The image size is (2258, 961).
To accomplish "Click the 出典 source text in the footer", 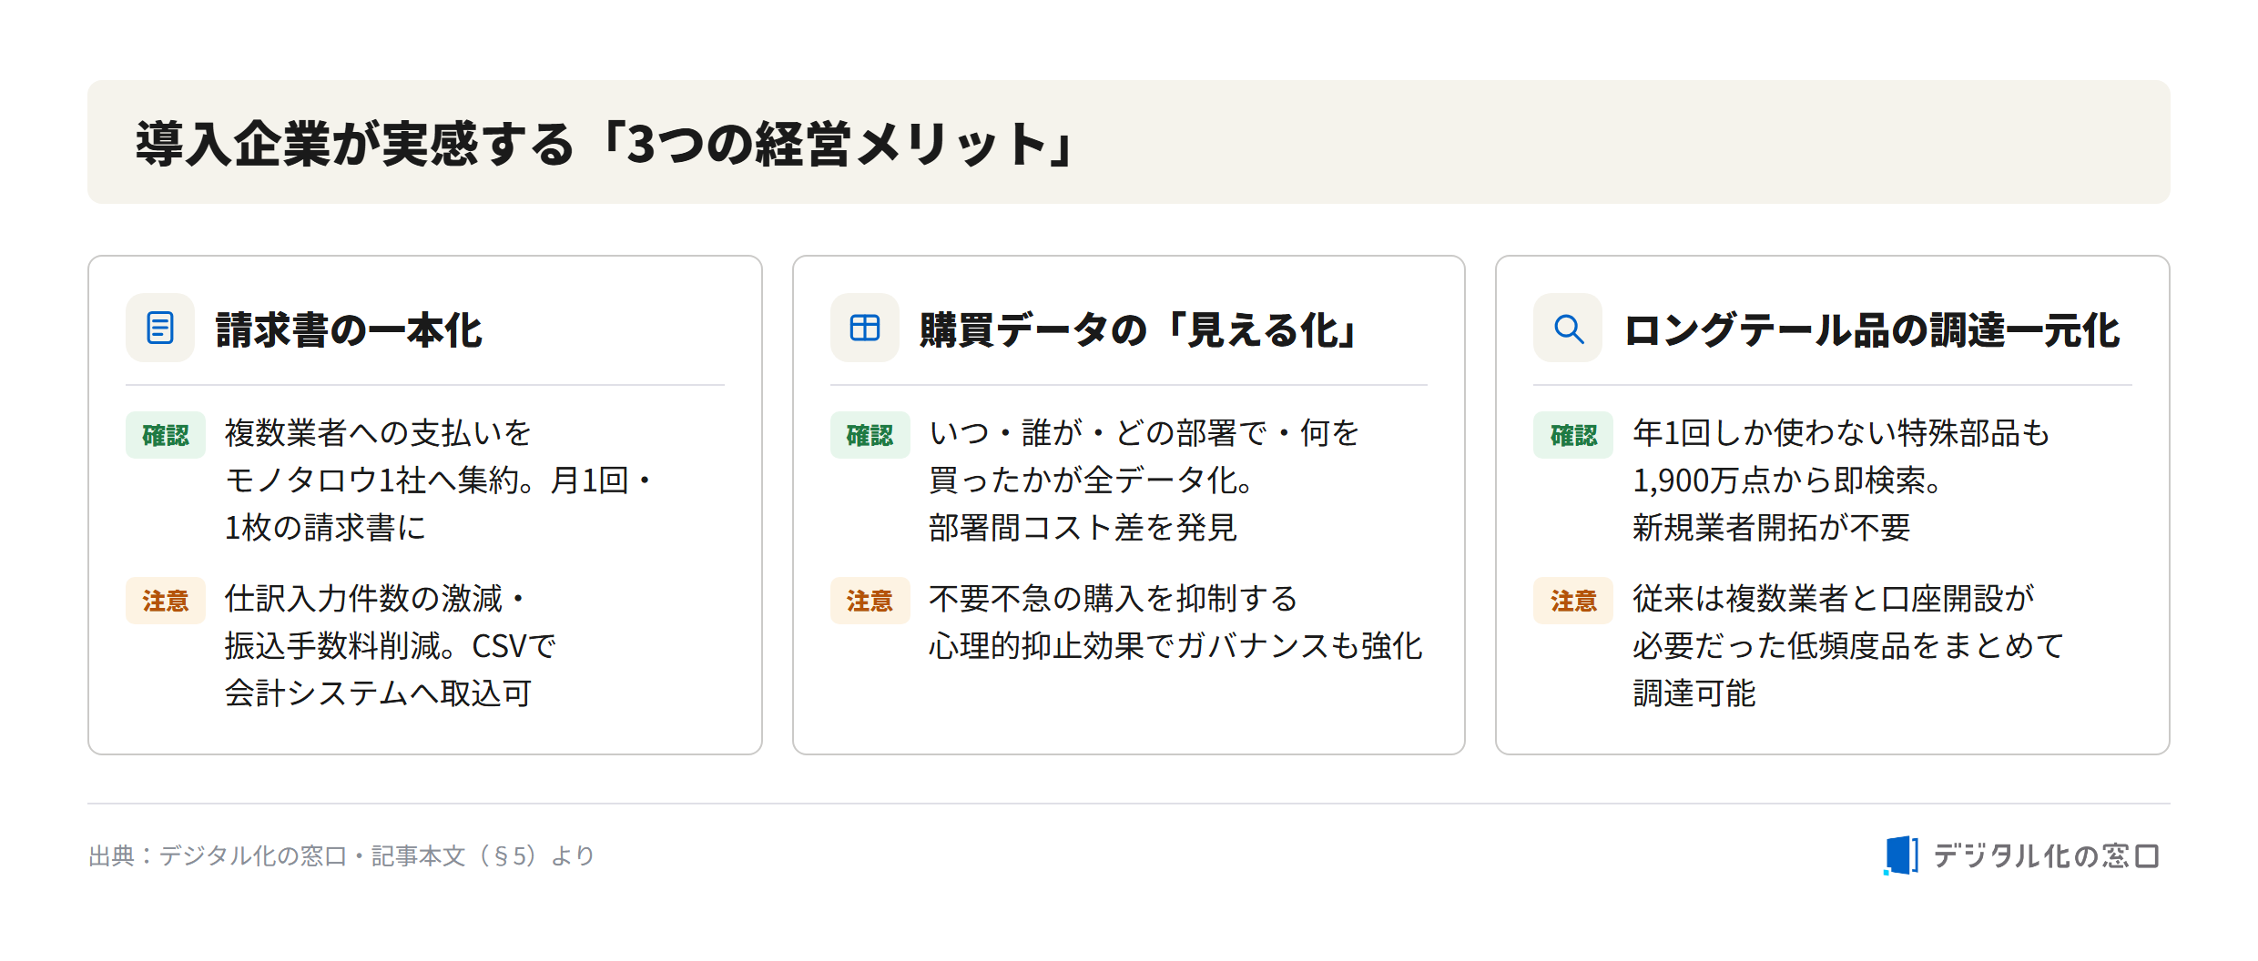I will (x=341, y=855).
